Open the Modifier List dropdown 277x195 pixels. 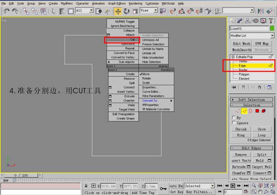(272, 35)
